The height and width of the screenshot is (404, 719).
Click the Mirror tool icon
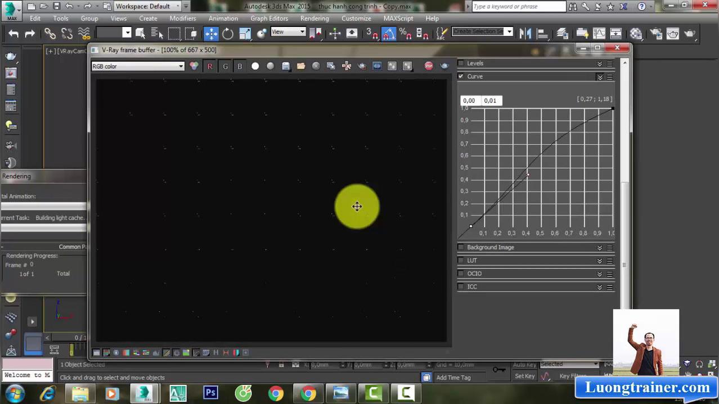pos(525,33)
